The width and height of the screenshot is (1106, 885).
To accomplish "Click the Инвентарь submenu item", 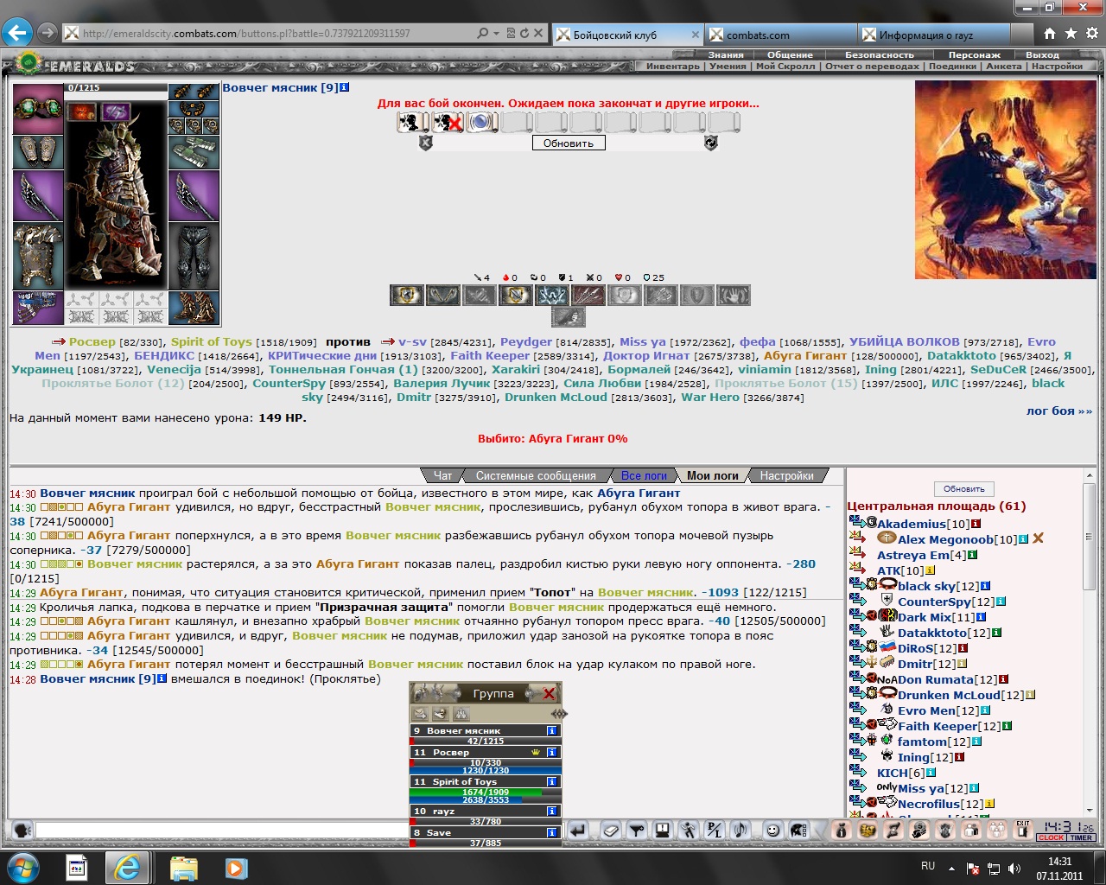I will [672, 66].
